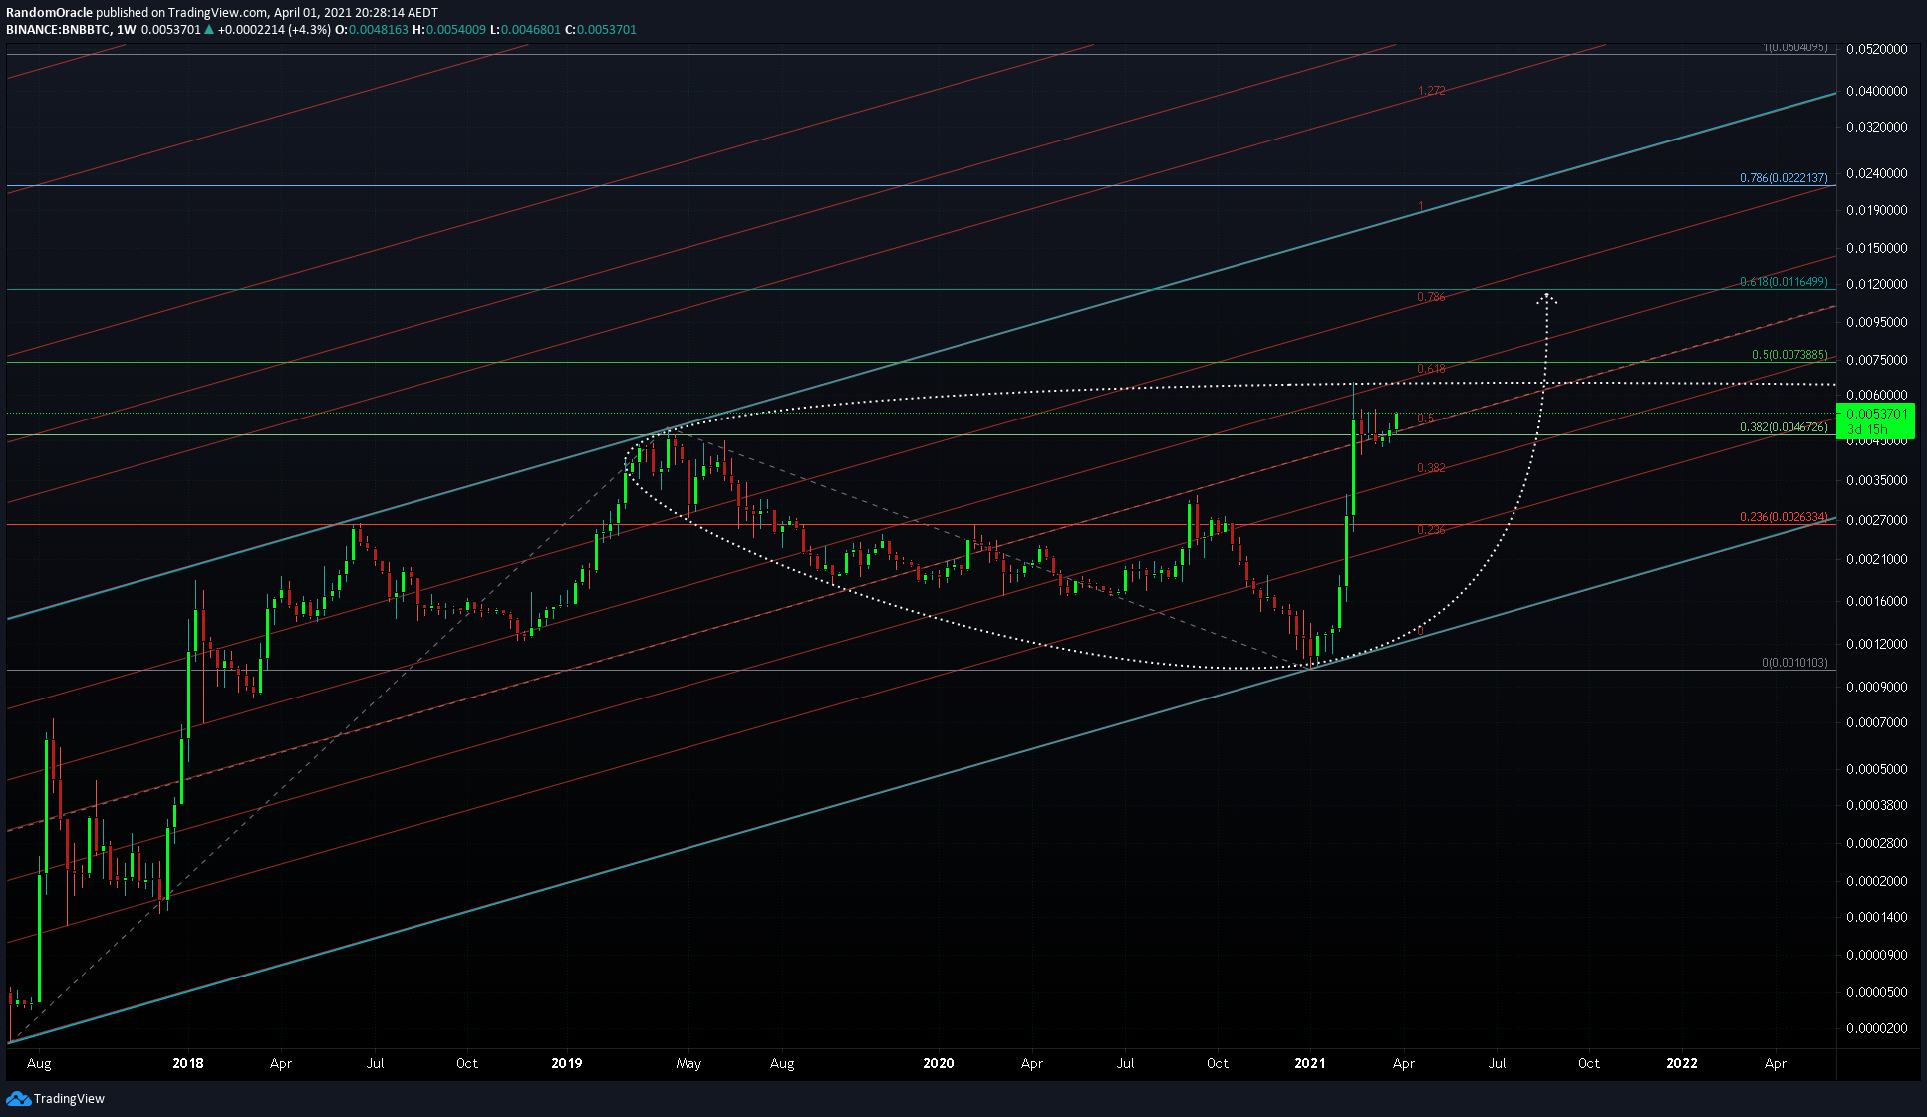1927x1117 pixels.
Task: Click the red channel 0.382 label
Action: (1431, 468)
